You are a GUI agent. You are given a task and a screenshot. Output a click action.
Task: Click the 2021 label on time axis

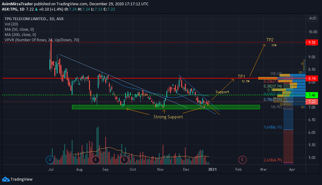pyautogui.click(x=212, y=169)
